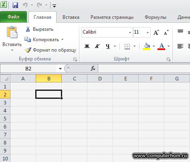
Task: Undo the last action
Action: pos(25,5)
